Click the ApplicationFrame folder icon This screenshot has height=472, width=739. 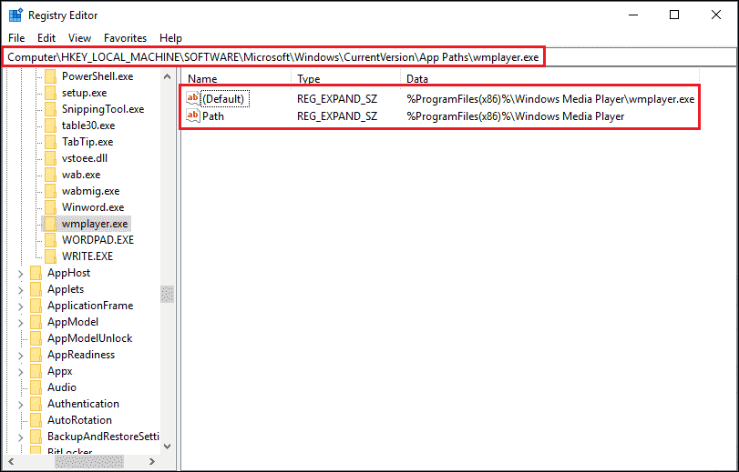[36, 306]
